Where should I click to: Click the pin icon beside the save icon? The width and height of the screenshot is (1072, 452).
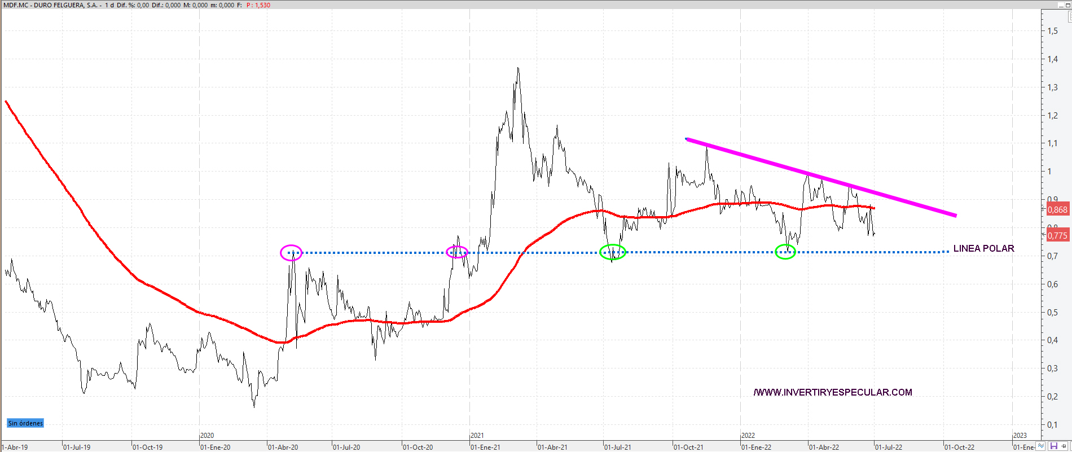pos(1065,446)
